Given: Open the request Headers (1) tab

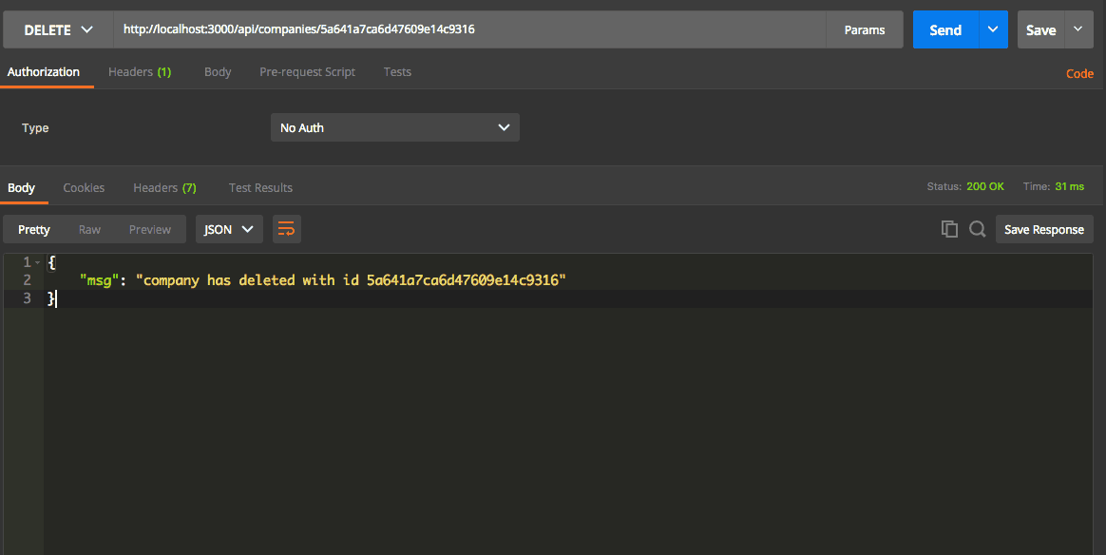Looking at the screenshot, I should point(140,72).
